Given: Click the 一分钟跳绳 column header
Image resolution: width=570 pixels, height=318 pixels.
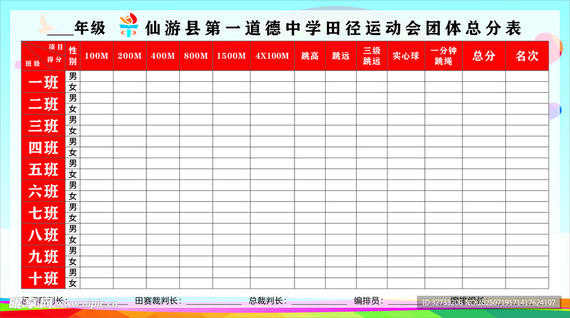Looking at the screenshot, I should (443, 56).
